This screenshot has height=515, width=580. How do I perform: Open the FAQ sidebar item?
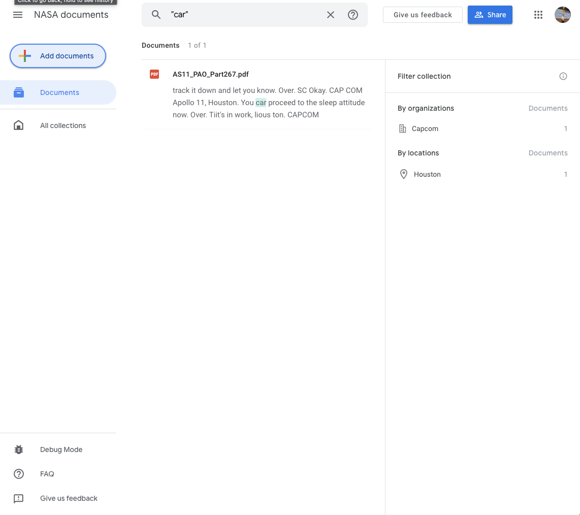pyautogui.click(x=58, y=474)
